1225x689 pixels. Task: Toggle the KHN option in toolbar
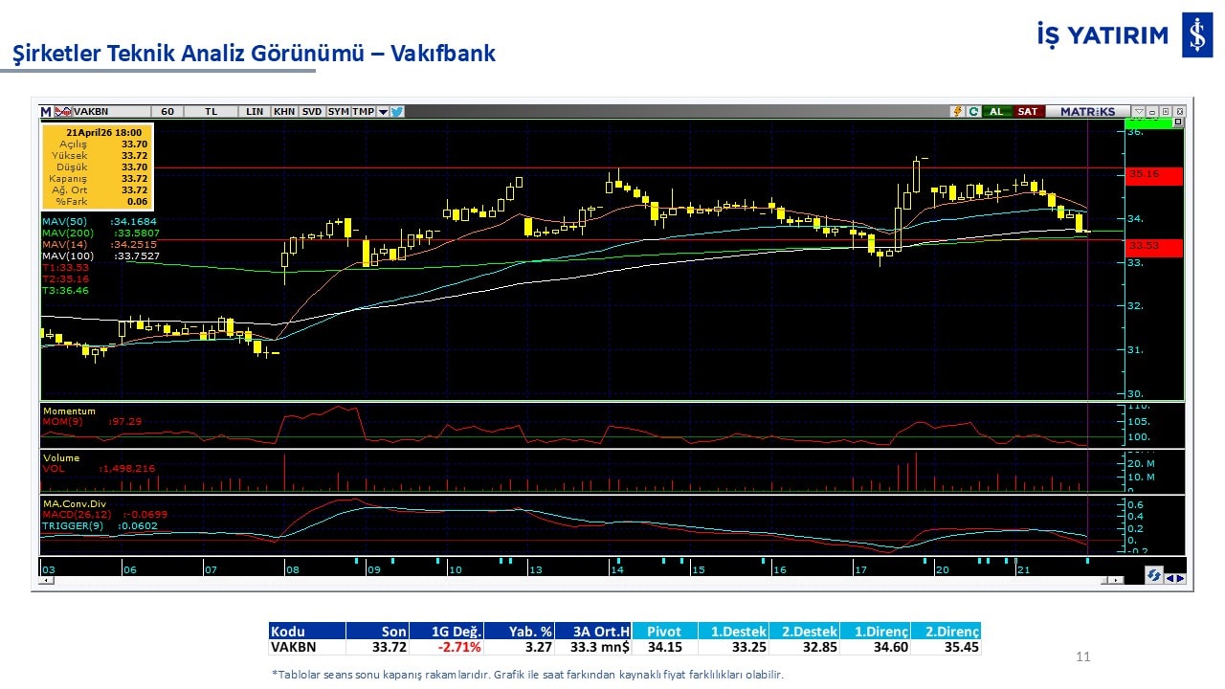(284, 112)
